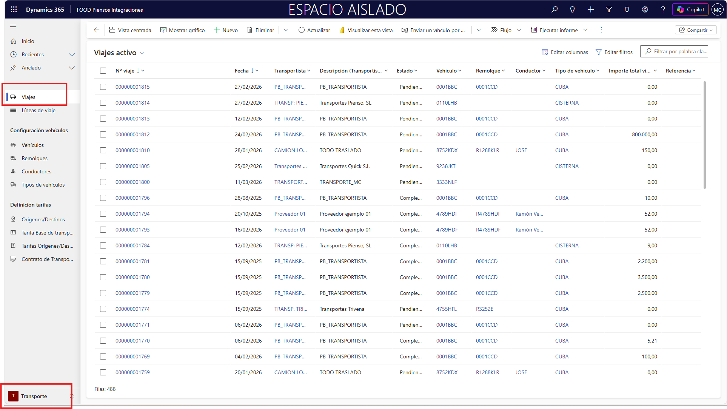
Task: Open the settings gear icon
Action: pos(645,9)
